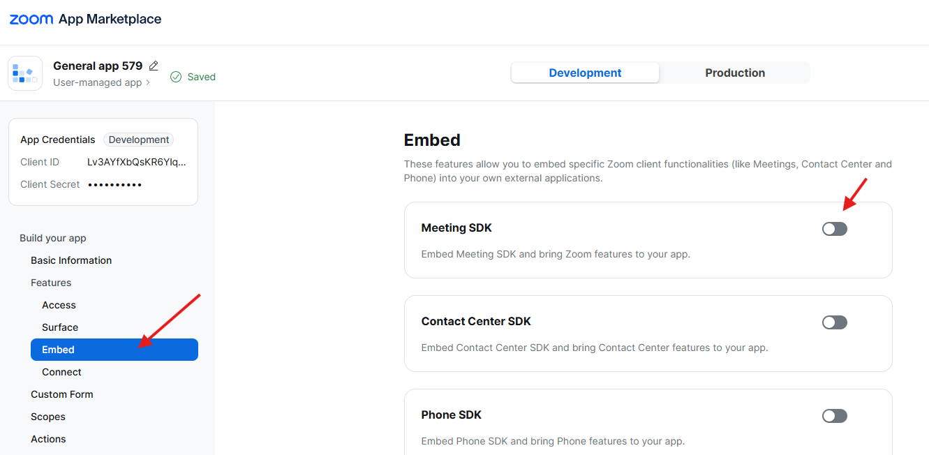Navigate to Custom Form
The width and height of the screenshot is (929, 455).
62,394
